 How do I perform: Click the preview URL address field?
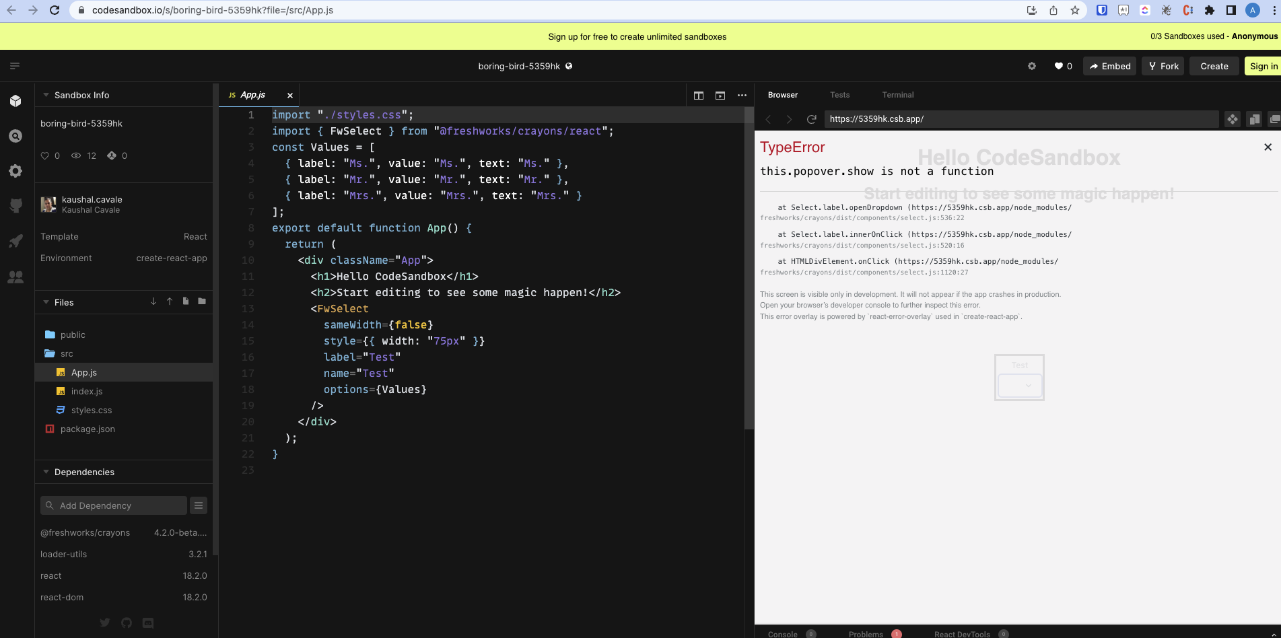coord(976,118)
